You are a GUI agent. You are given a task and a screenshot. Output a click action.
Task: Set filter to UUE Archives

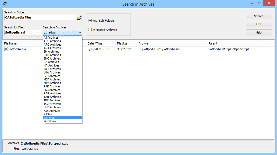tap(63, 107)
